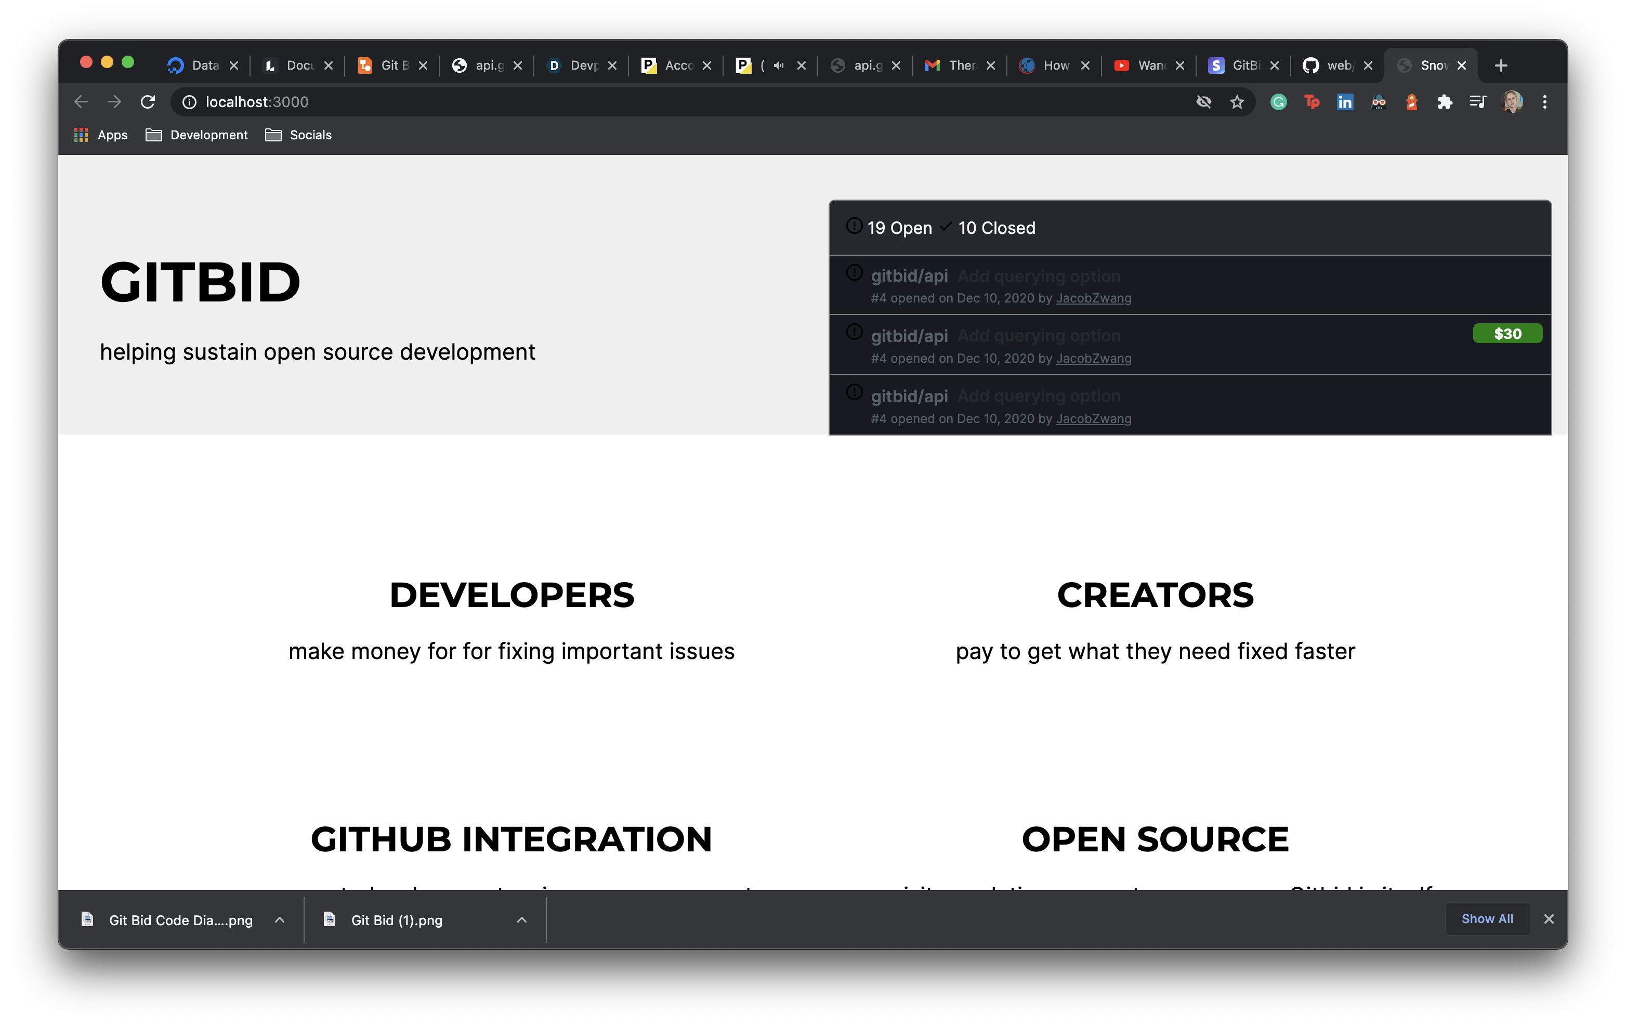1626x1026 pixels.
Task: Switch to the Gmail tab
Action: point(952,65)
